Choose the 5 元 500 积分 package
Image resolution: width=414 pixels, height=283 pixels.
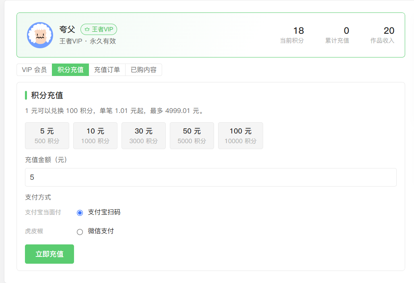coord(47,135)
